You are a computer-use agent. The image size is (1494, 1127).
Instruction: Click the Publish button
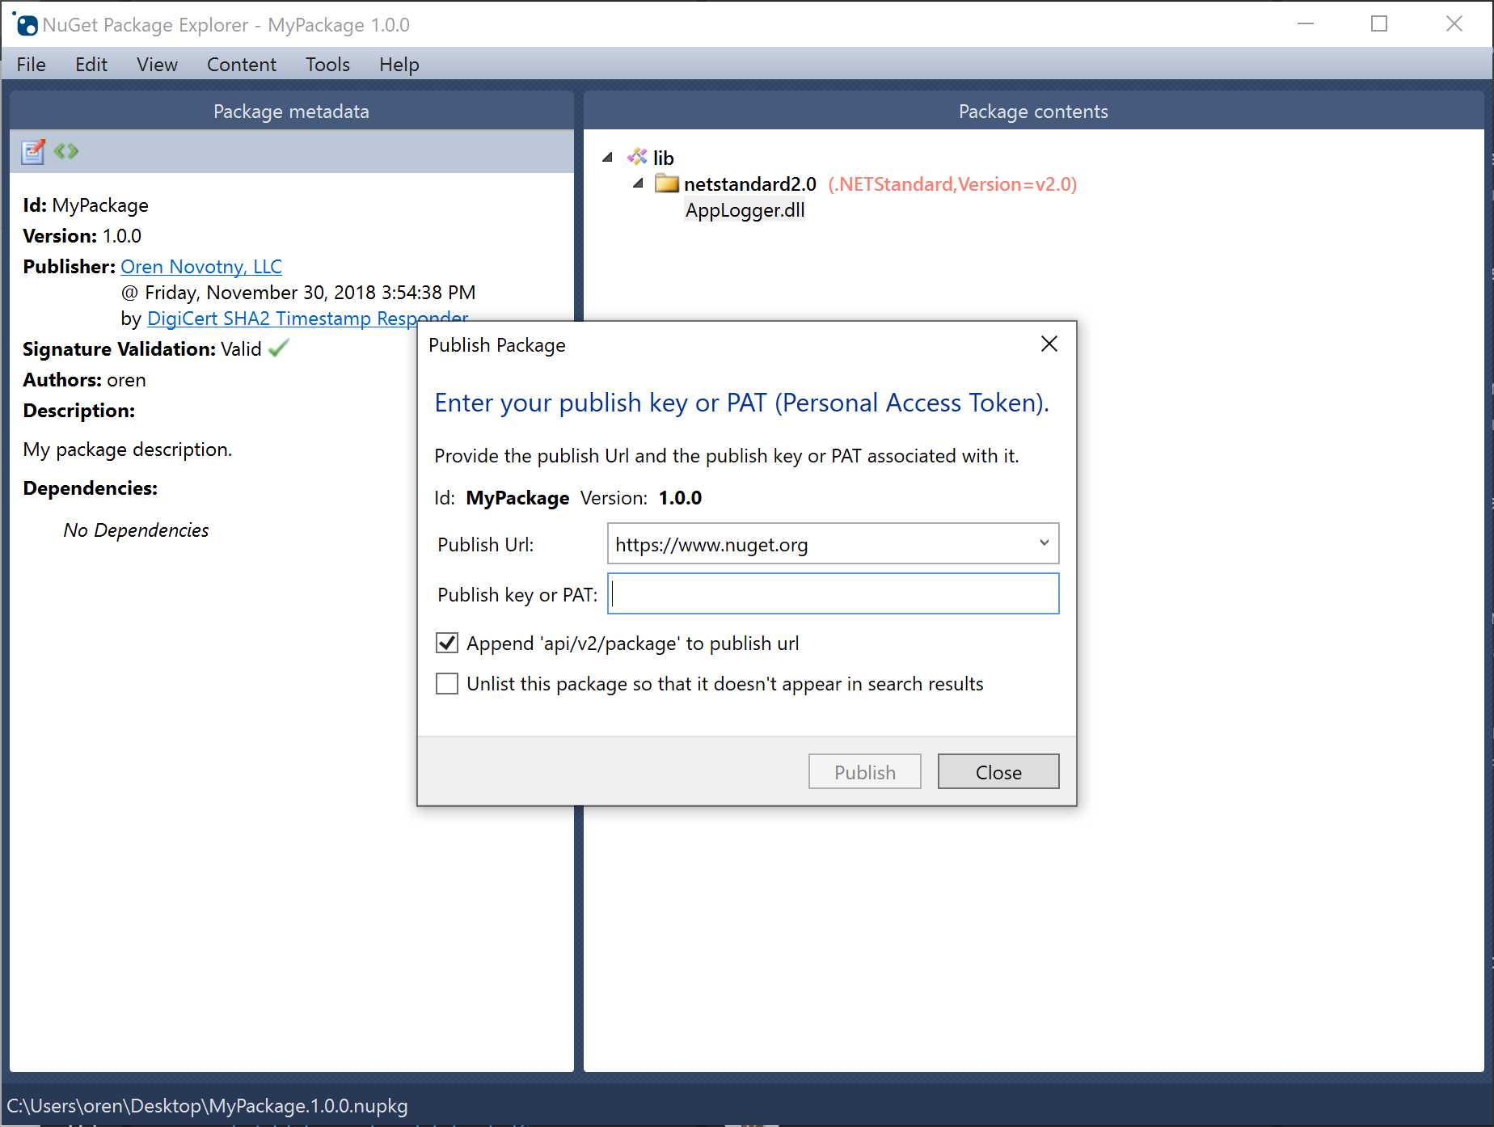click(x=865, y=772)
